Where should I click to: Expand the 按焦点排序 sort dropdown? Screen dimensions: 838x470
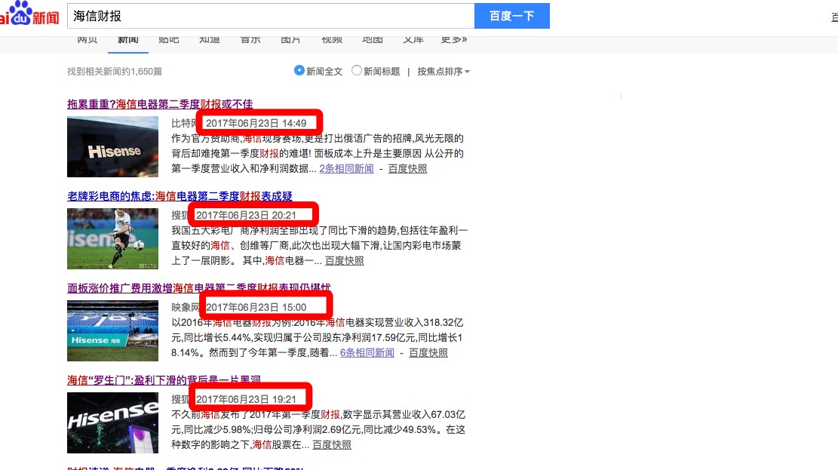pos(444,72)
